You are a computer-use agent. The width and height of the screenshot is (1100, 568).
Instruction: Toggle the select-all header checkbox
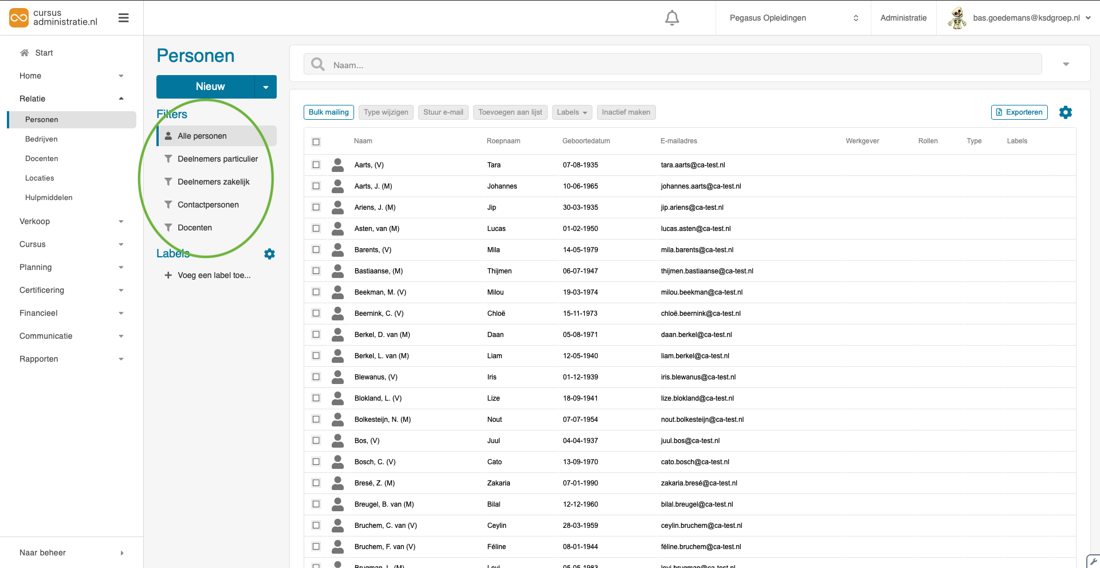click(316, 142)
